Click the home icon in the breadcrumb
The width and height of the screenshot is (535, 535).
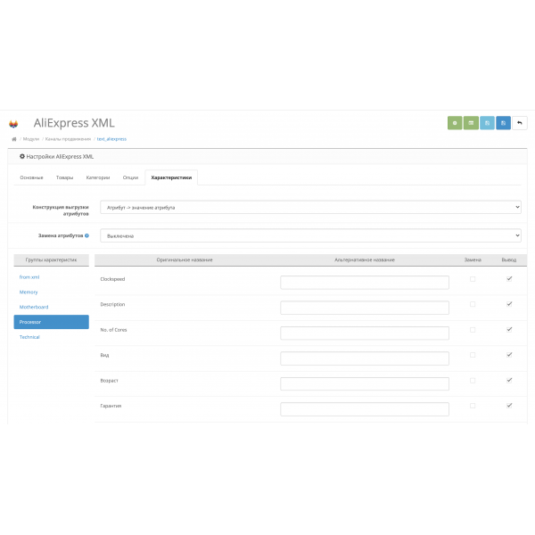(x=14, y=139)
